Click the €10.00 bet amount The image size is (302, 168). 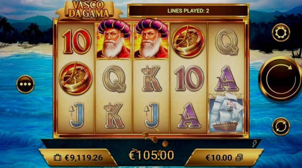click(219, 158)
